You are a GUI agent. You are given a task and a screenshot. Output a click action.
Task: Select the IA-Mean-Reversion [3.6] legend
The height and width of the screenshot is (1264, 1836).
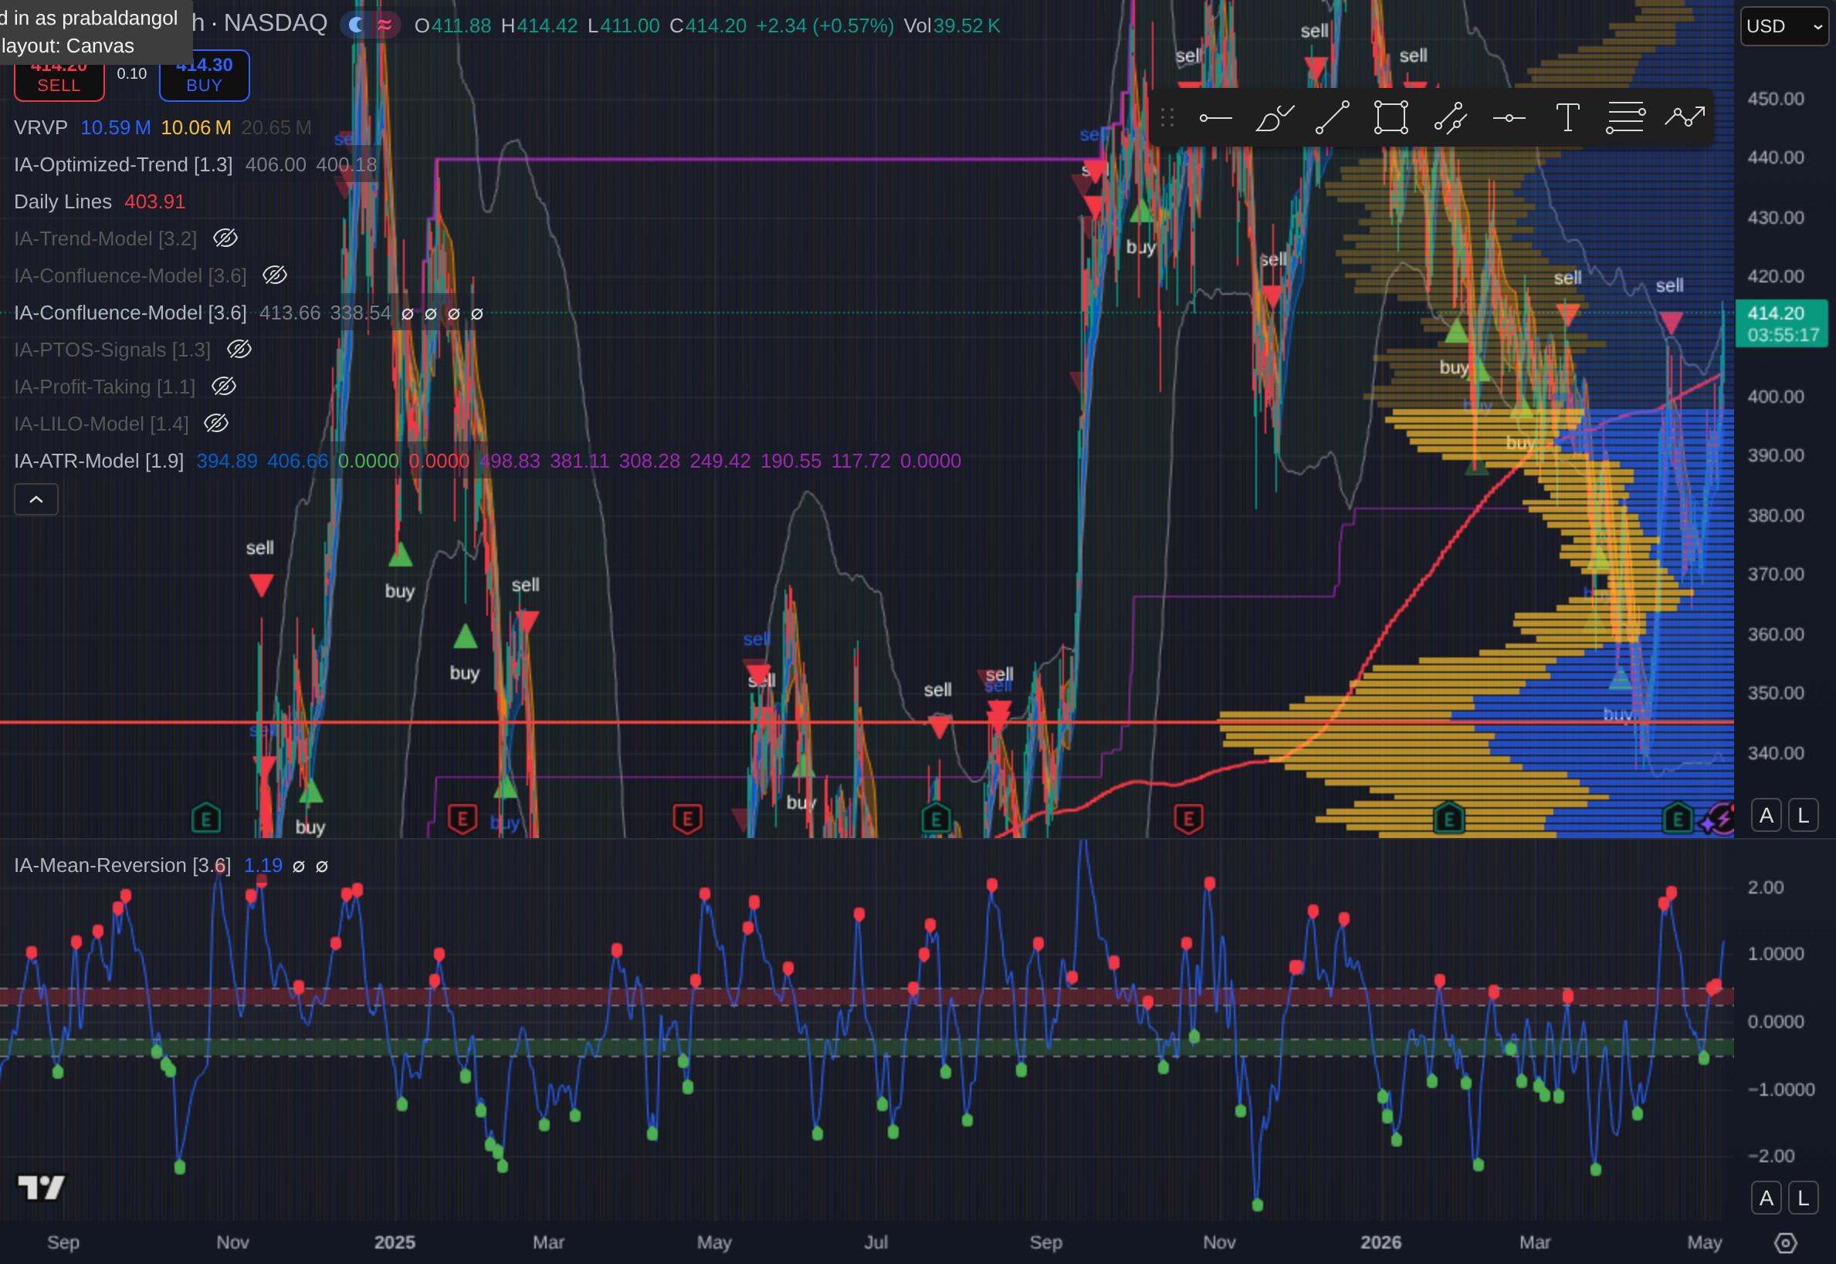122,865
